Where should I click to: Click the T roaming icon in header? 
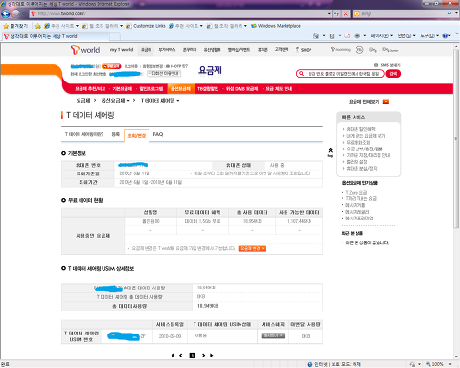(340, 50)
